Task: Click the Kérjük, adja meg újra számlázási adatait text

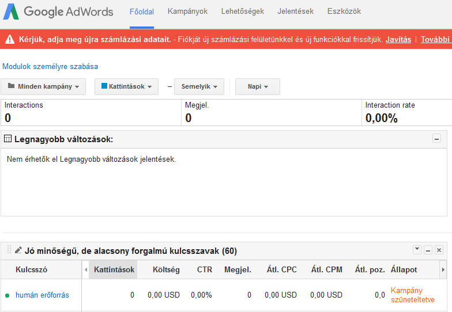Action: [95, 39]
